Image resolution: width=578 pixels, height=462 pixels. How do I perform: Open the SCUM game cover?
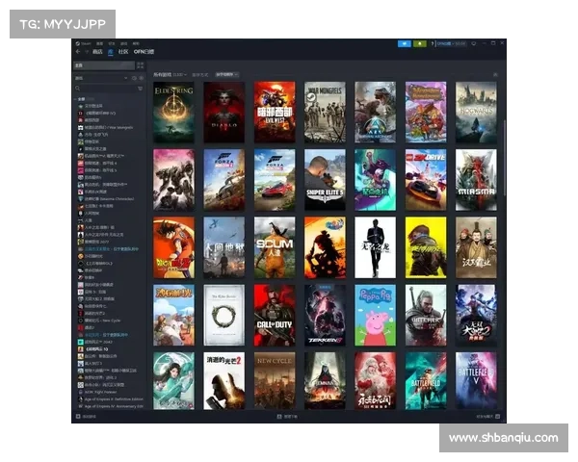click(275, 247)
